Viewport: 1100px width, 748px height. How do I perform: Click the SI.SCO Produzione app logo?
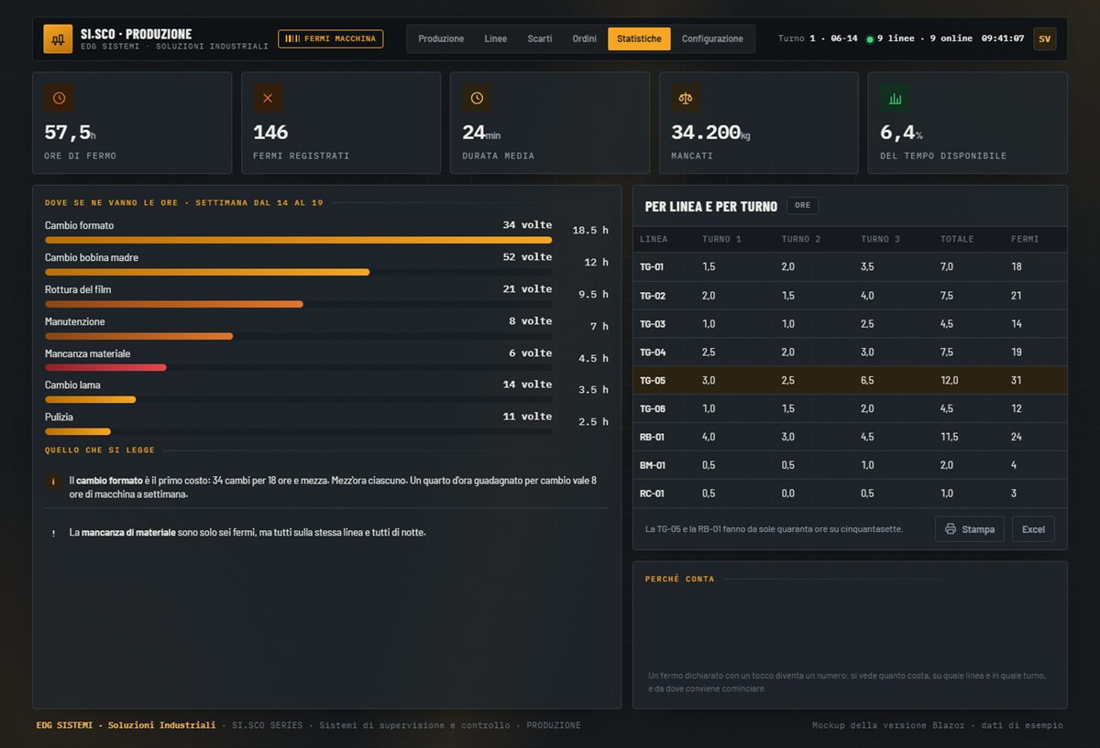coord(58,39)
